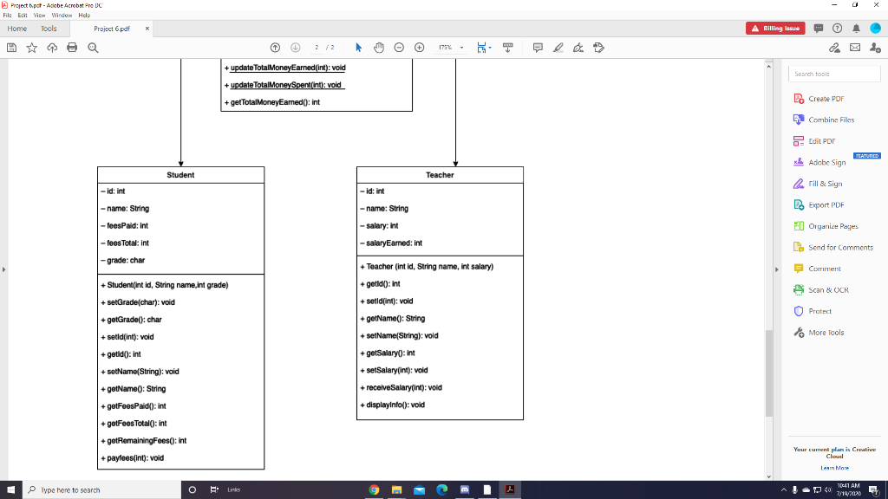Open the Learn More link
Image resolution: width=888 pixels, height=499 pixels.
point(837,467)
